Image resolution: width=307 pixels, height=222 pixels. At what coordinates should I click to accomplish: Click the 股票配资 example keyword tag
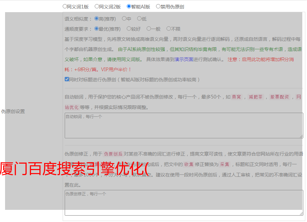(x=280, y=97)
